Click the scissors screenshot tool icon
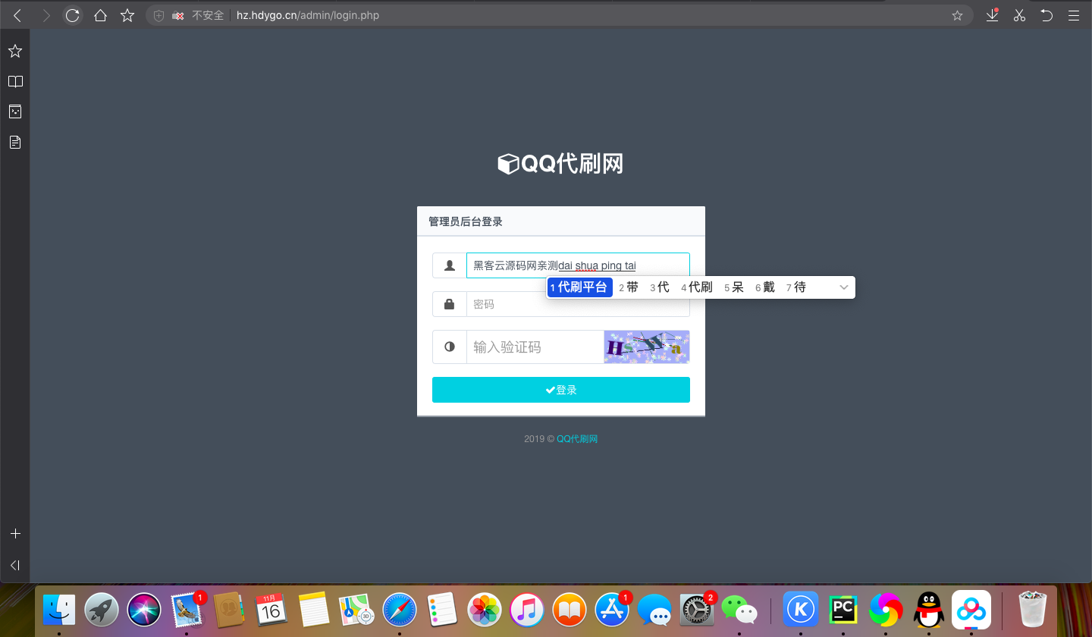Viewport: 1092px width, 637px height. 1019,15
